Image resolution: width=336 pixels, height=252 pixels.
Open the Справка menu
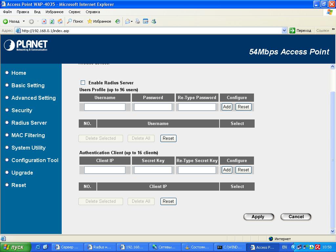pos(93,12)
